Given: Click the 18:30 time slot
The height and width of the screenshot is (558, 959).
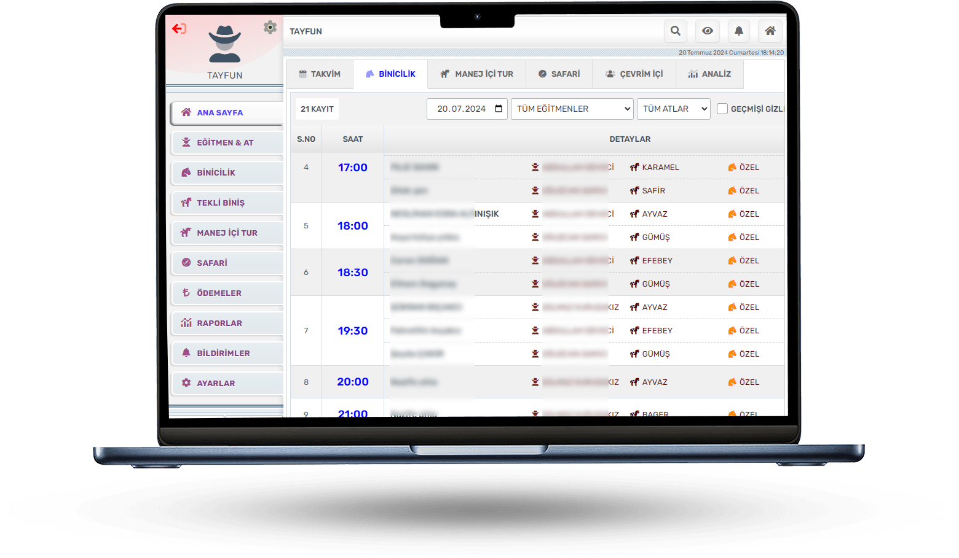Looking at the screenshot, I should click(353, 273).
